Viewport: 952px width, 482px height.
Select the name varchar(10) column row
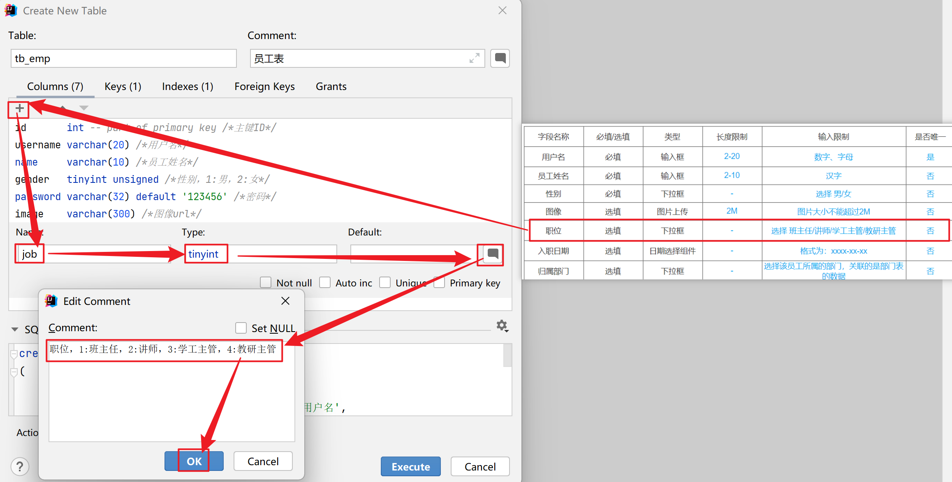(260, 162)
